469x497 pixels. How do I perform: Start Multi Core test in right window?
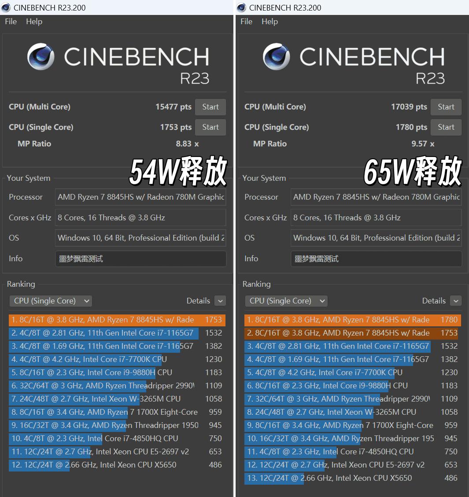[x=446, y=107]
